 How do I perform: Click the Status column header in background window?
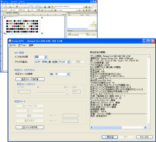tap(88, 15)
